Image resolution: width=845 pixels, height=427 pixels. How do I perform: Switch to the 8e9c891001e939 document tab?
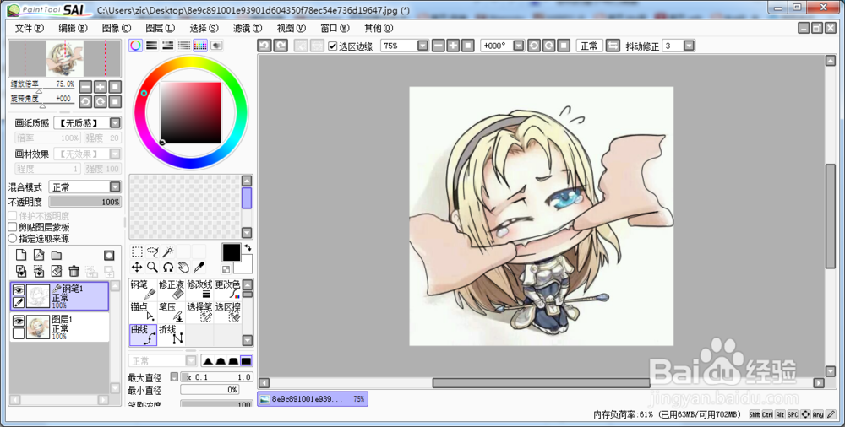(313, 399)
